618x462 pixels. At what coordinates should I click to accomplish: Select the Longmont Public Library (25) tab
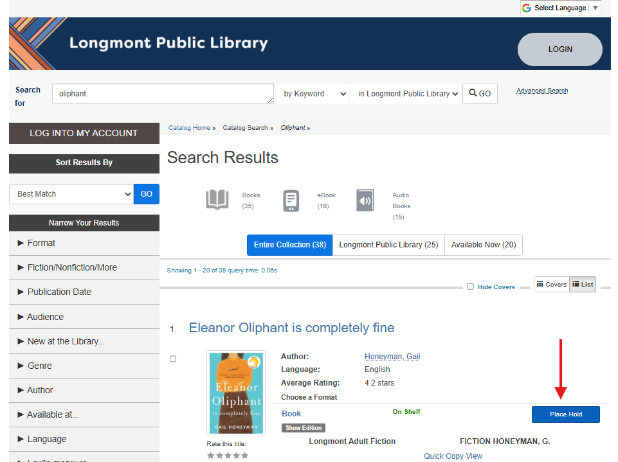[x=388, y=245]
